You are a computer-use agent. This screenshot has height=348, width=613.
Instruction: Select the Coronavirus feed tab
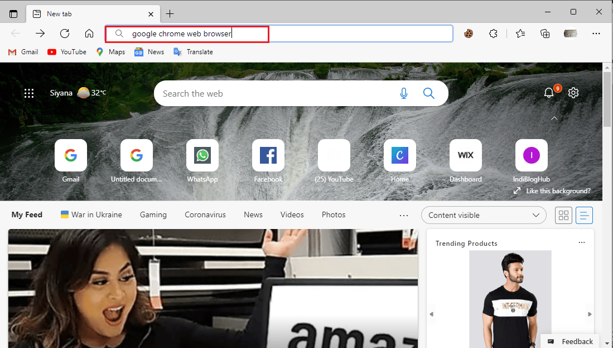click(x=205, y=214)
